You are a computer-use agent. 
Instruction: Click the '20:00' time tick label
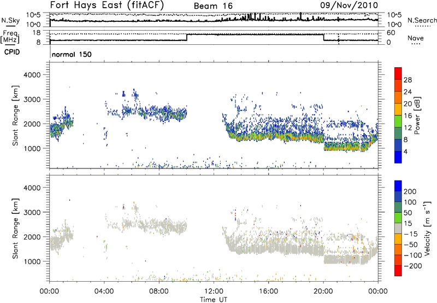pyautogui.click(x=323, y=292)
